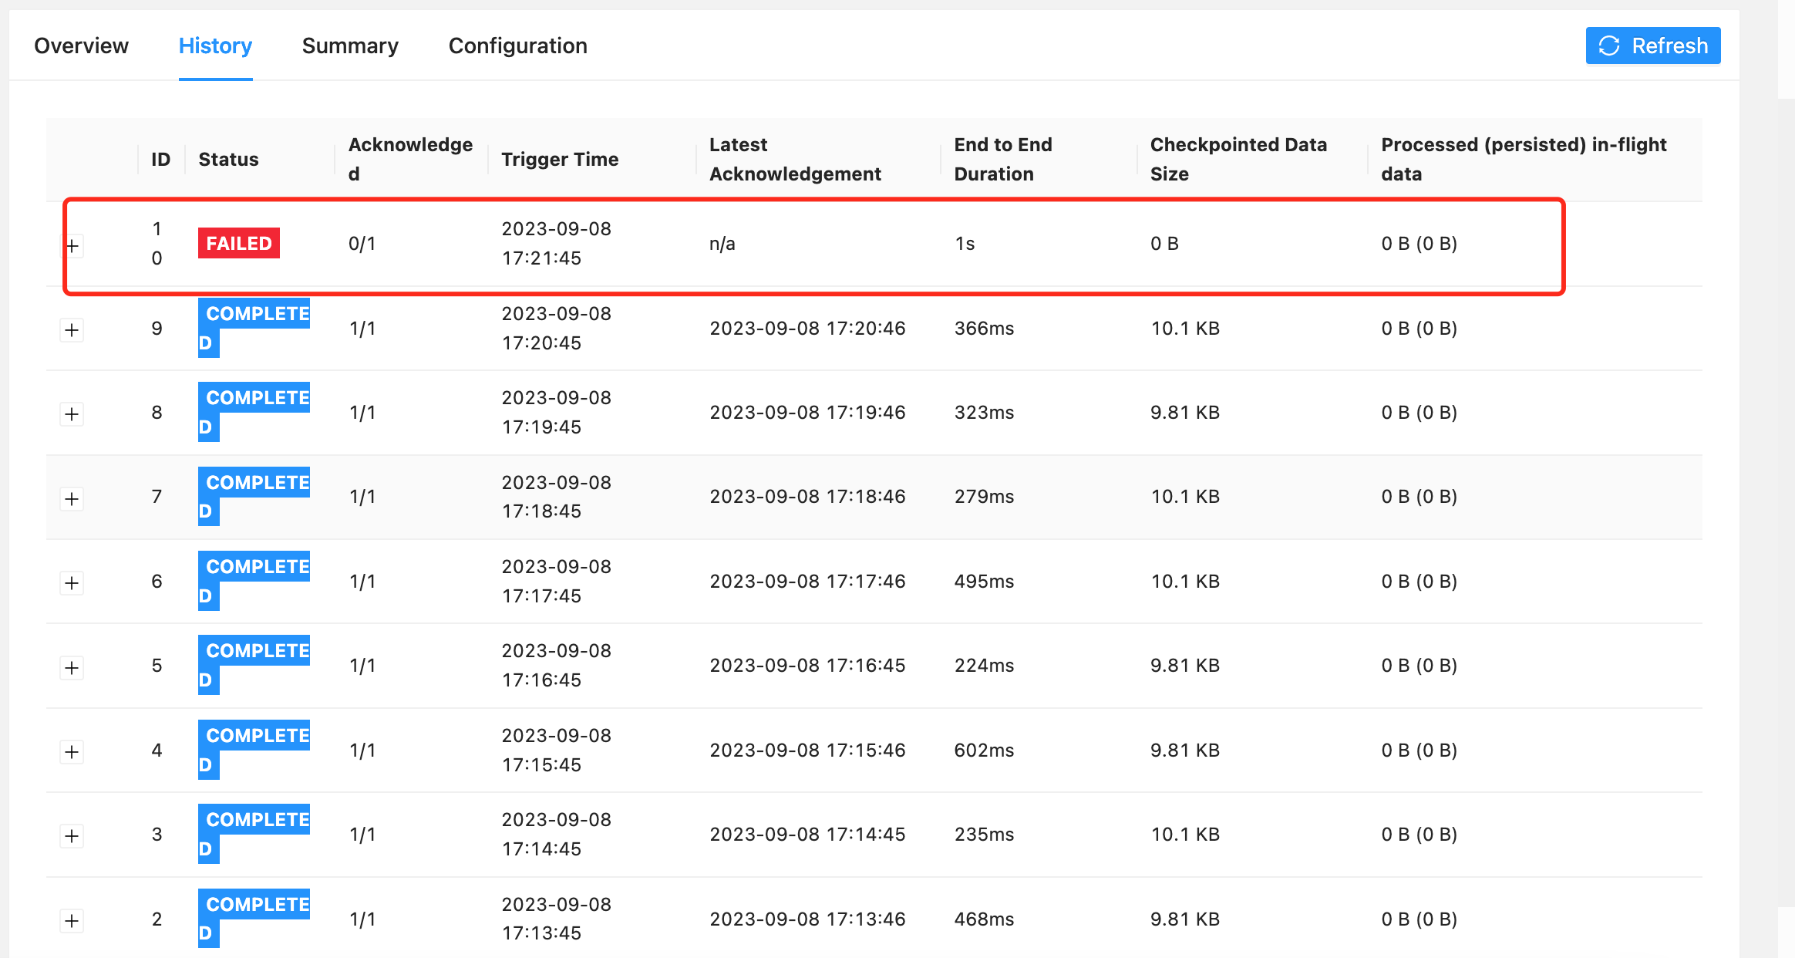Screen dimensions: 1795x958
Task: Expand details for checkpoint ID 2
Action: coord(72,921)
